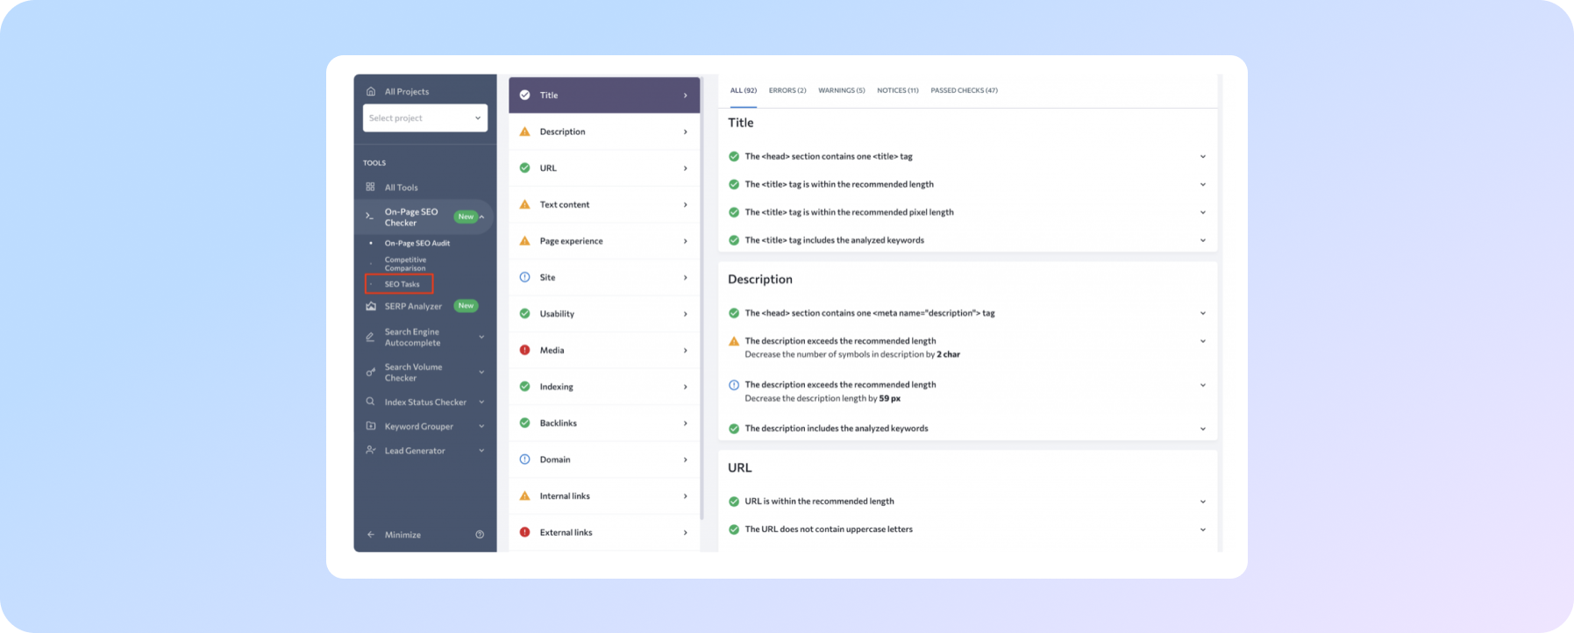The image size is (1574, 633).
Task: Open the SEO Tasks link
Action: (402, 284)
